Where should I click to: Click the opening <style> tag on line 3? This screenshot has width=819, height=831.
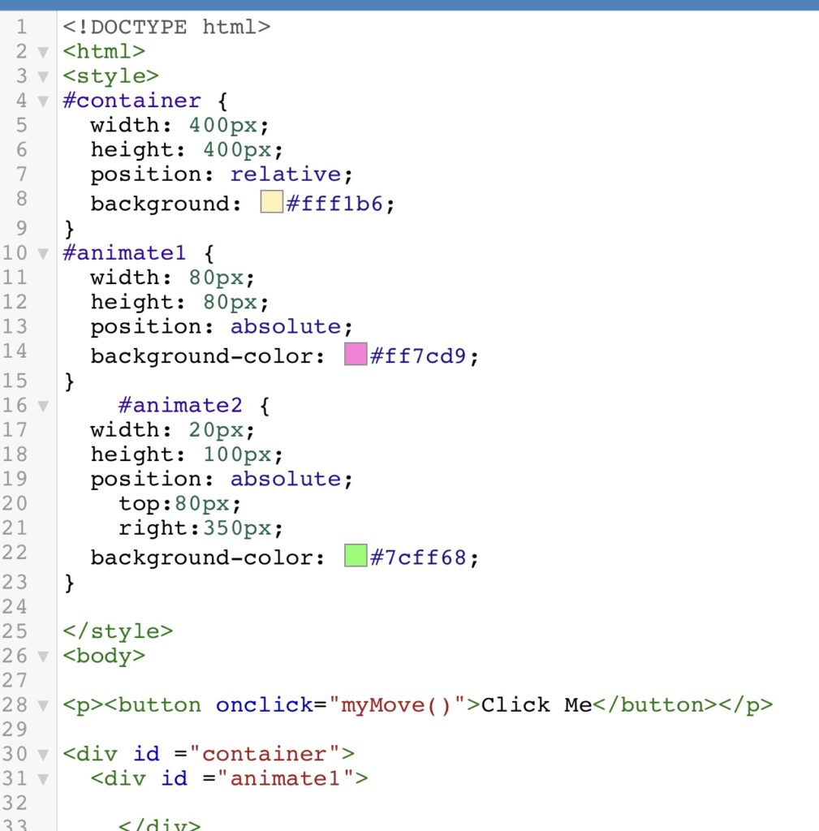click(110, 76)
